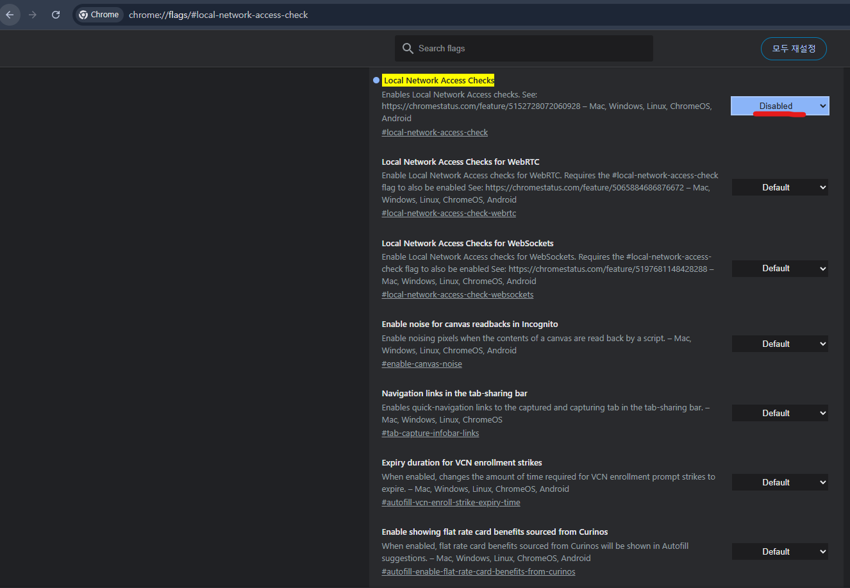Open the #local-network-access-check-webrtc link
The width and height of the screenshot is (850, 588).
449,214
